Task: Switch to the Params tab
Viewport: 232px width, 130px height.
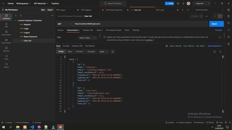Action: (61, 30)
